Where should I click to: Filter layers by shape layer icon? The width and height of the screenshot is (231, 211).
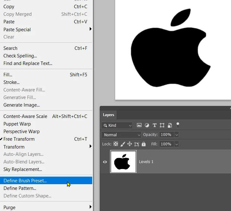pos(162,125)
